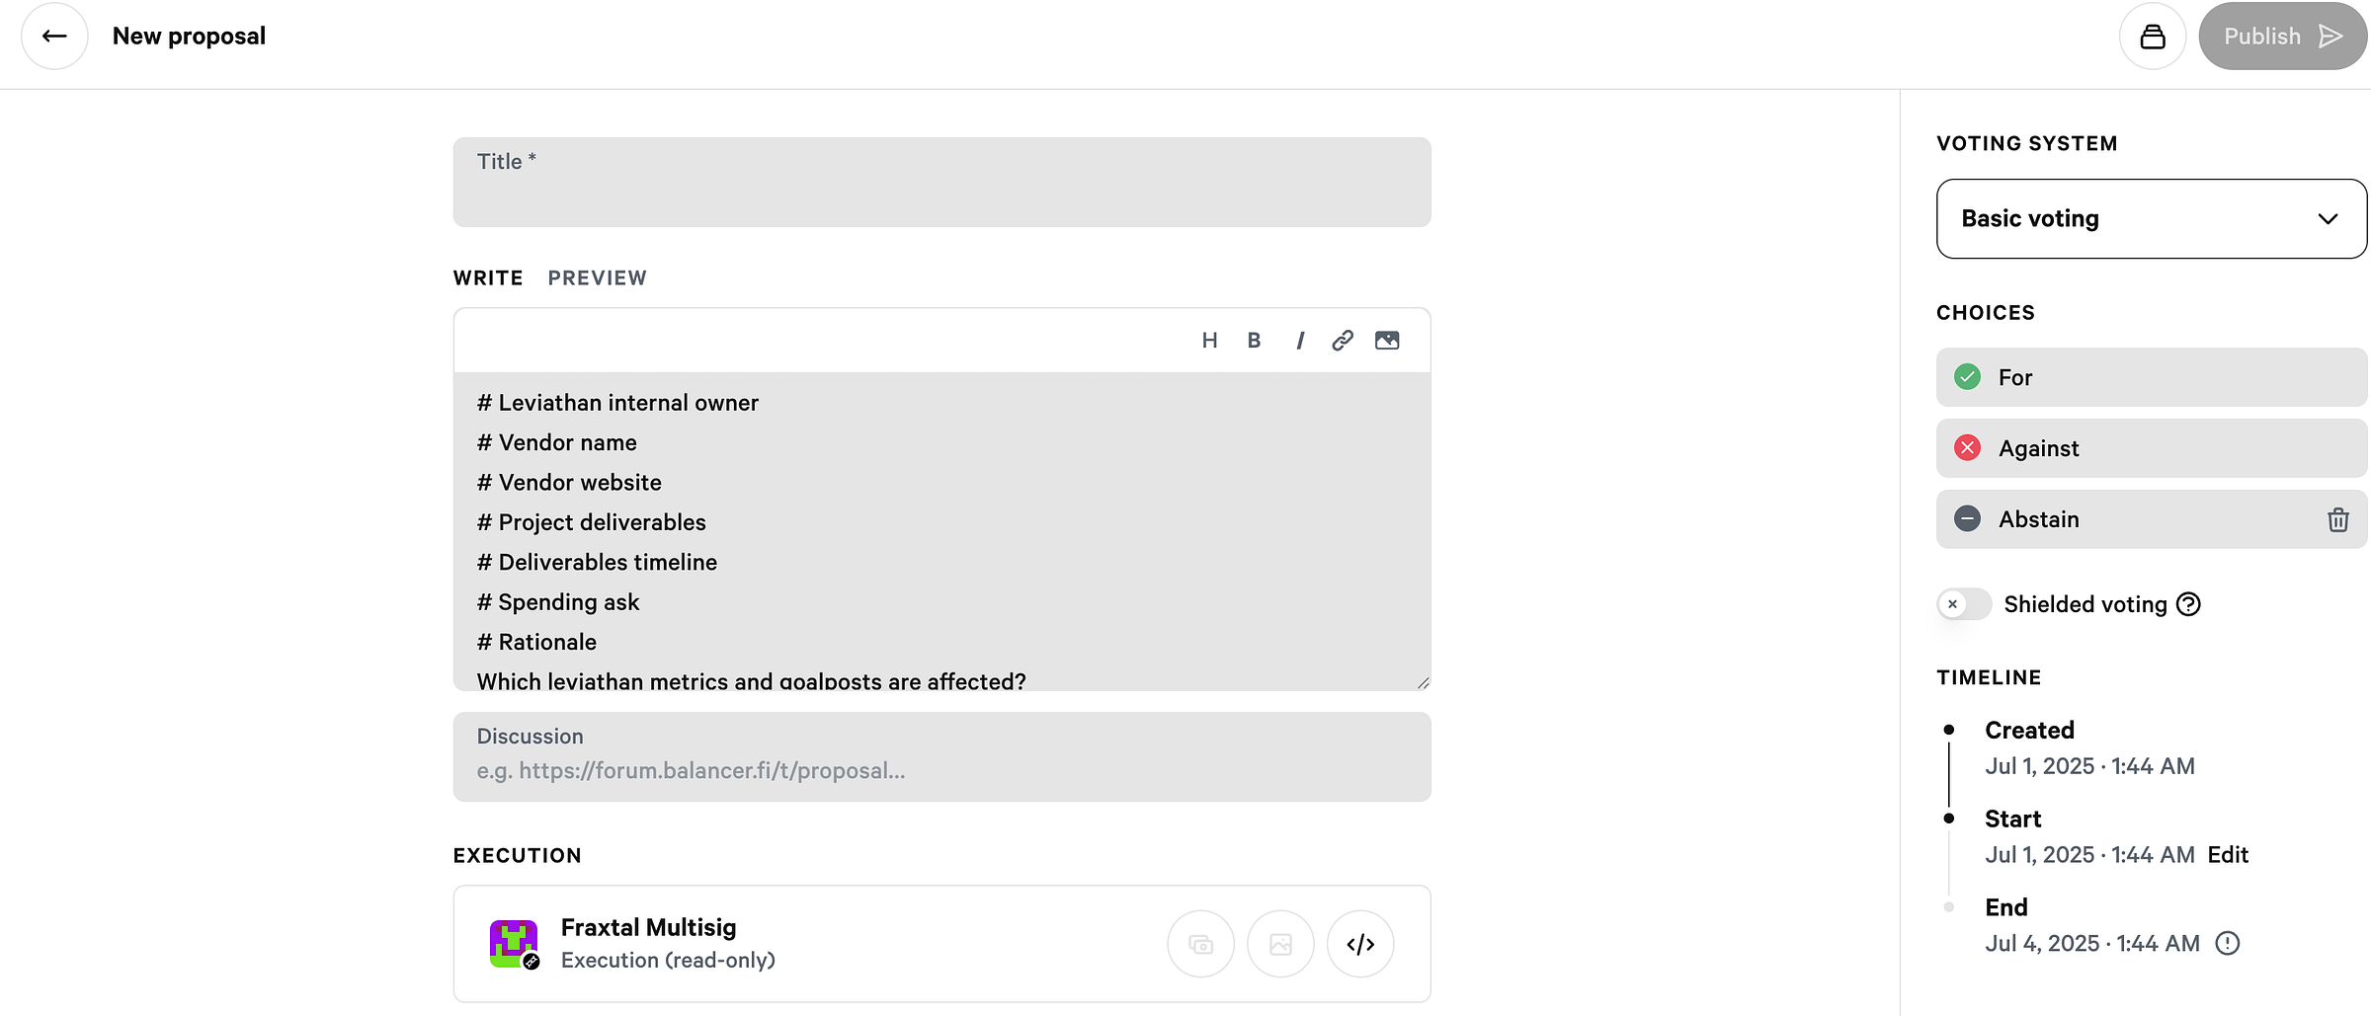Viewport: 2371px width, 1016px height.
Task: Go back using the left arrow
Action: pyautogui.click(x=54, y=37)
